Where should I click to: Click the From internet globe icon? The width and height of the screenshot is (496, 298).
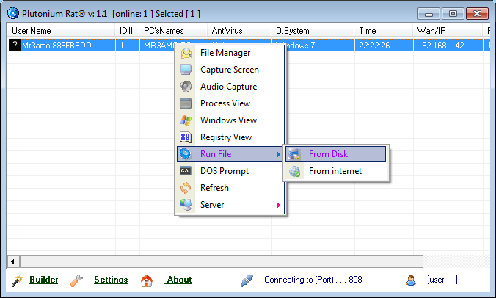294,171
